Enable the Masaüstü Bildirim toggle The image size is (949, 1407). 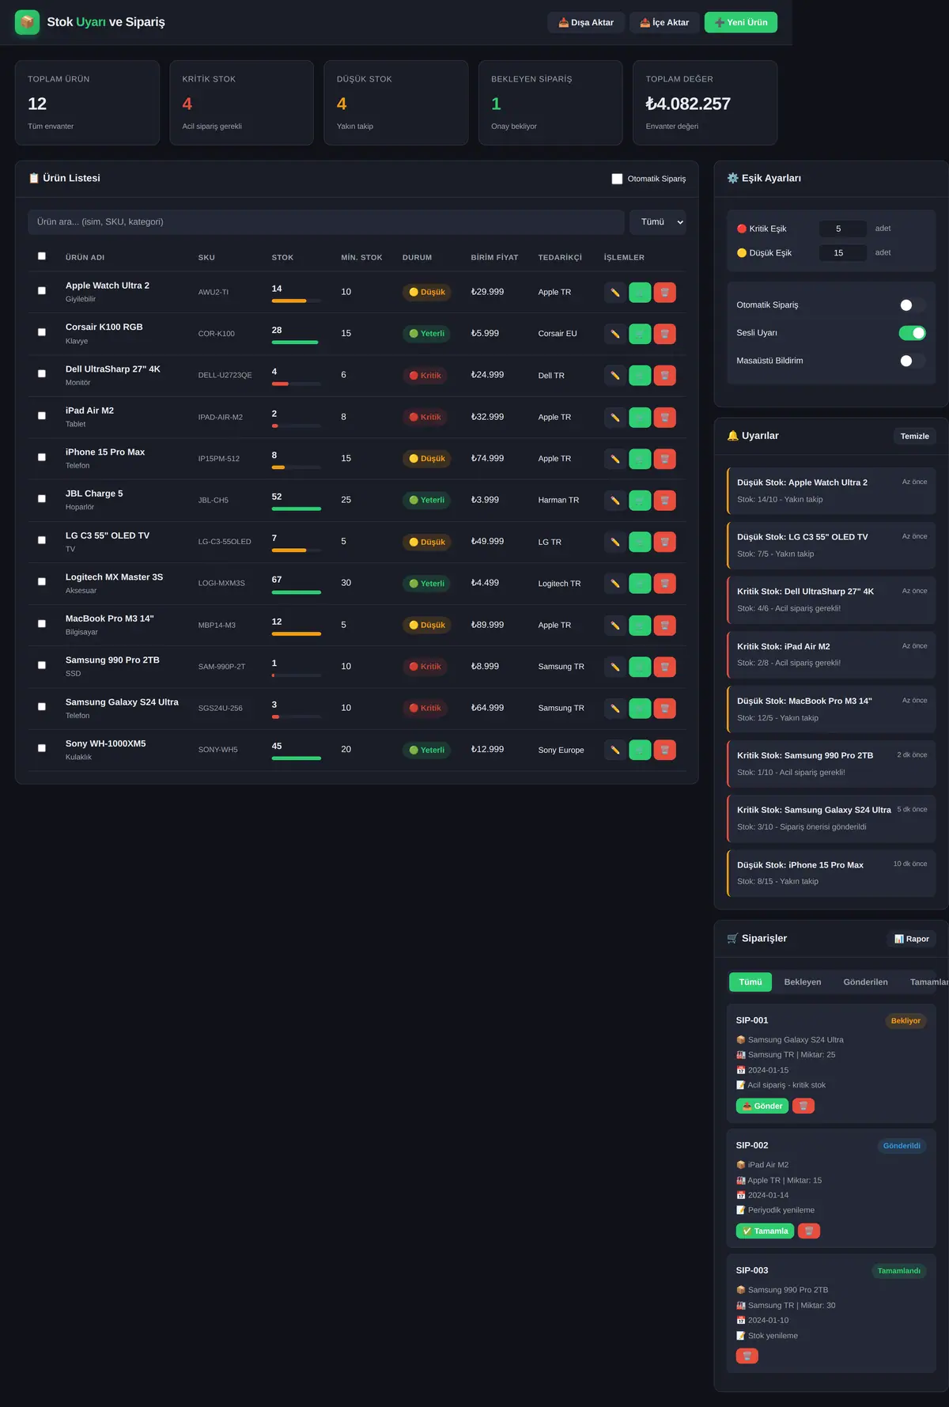coord(912,361)
